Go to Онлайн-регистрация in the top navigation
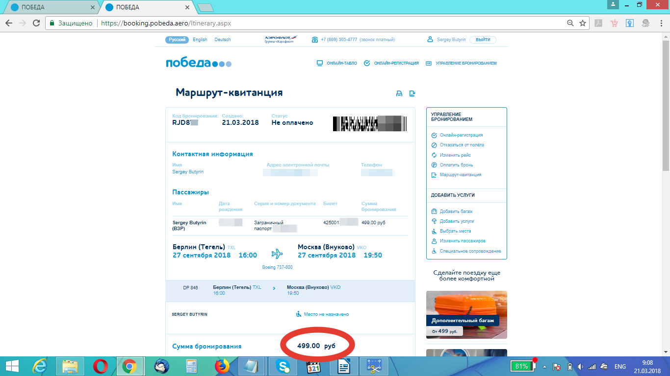This screenshot has height=376, width=670. point(391,63)
